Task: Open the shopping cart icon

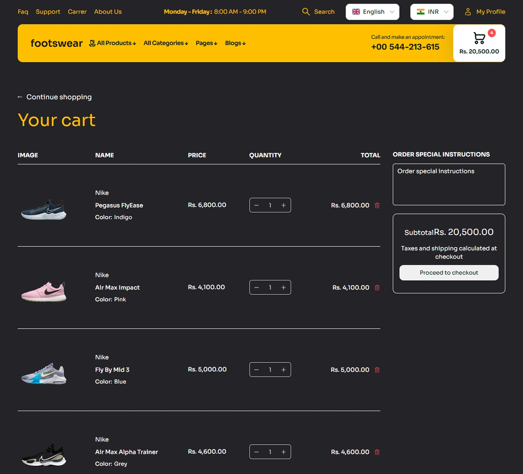Action: coord(479,38)
